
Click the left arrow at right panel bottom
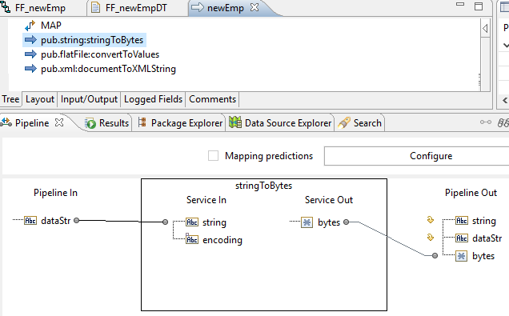point(505,100)
